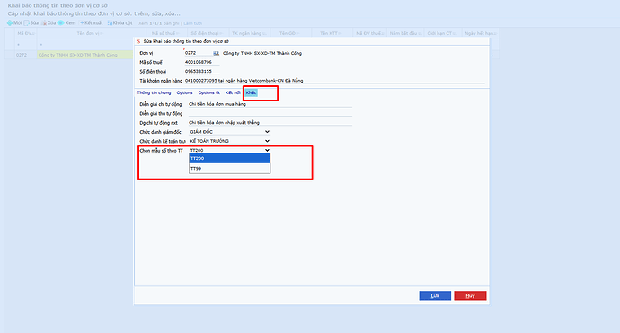
Task: Open the Kết nối tab
Action: coord(233,92)
